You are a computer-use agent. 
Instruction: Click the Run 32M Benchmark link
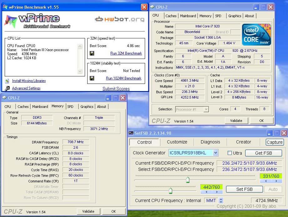[x=126, y=53]
